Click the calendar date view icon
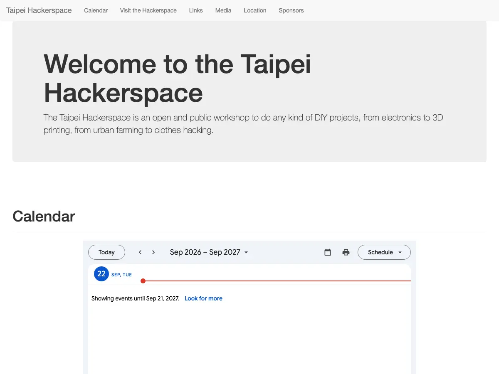The width and height of the screenshot is (499, 374). 328,252
